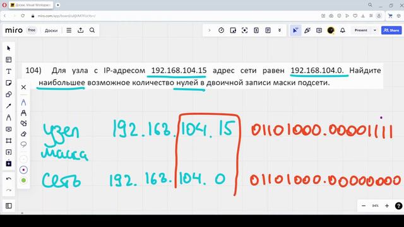Open the Reactions confetti icon
The width and height of the screenshot is (404, 227).
[307, 30]
